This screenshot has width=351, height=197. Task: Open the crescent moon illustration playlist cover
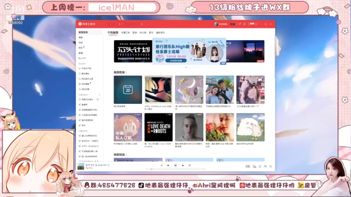click(189, 90)
